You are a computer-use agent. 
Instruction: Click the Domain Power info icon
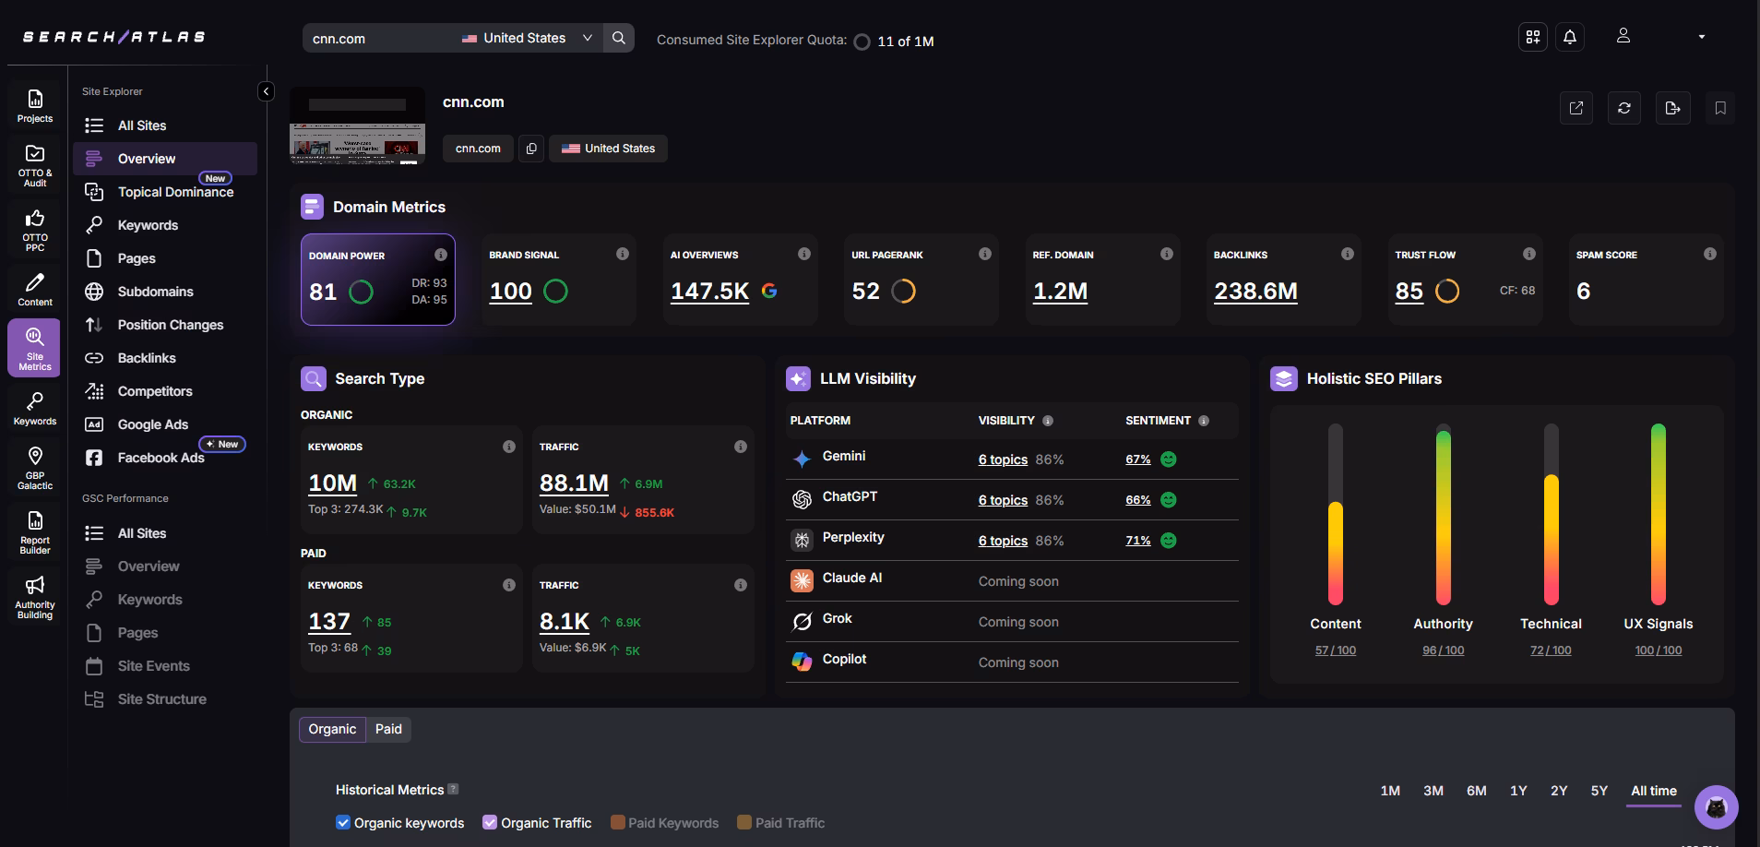(x=441, y=255)
